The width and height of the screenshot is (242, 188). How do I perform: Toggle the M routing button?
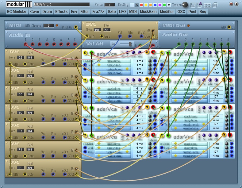tap(169, 5)
